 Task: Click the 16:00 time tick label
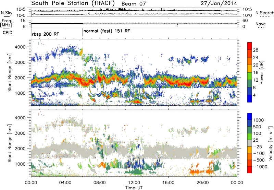coord(168,183)
